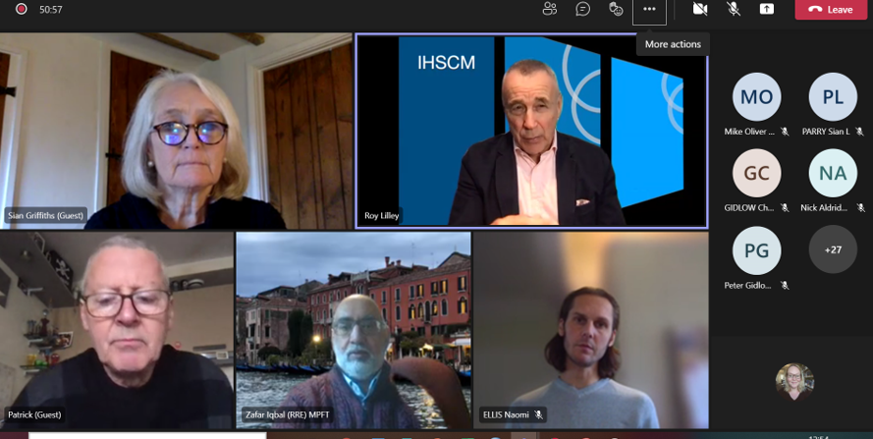Click the ELLIS Naomi name label
Viewport: 873px width, 439px height.
coord(506,414)
